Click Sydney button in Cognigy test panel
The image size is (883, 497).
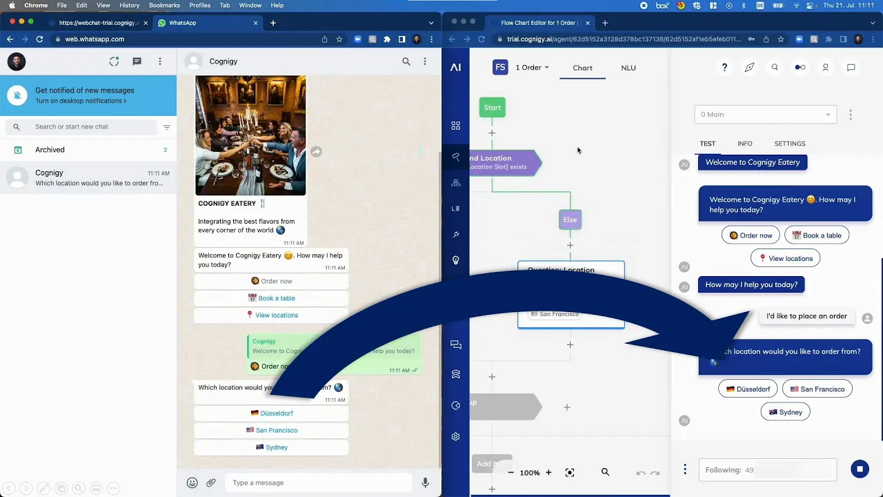[785, 412]
